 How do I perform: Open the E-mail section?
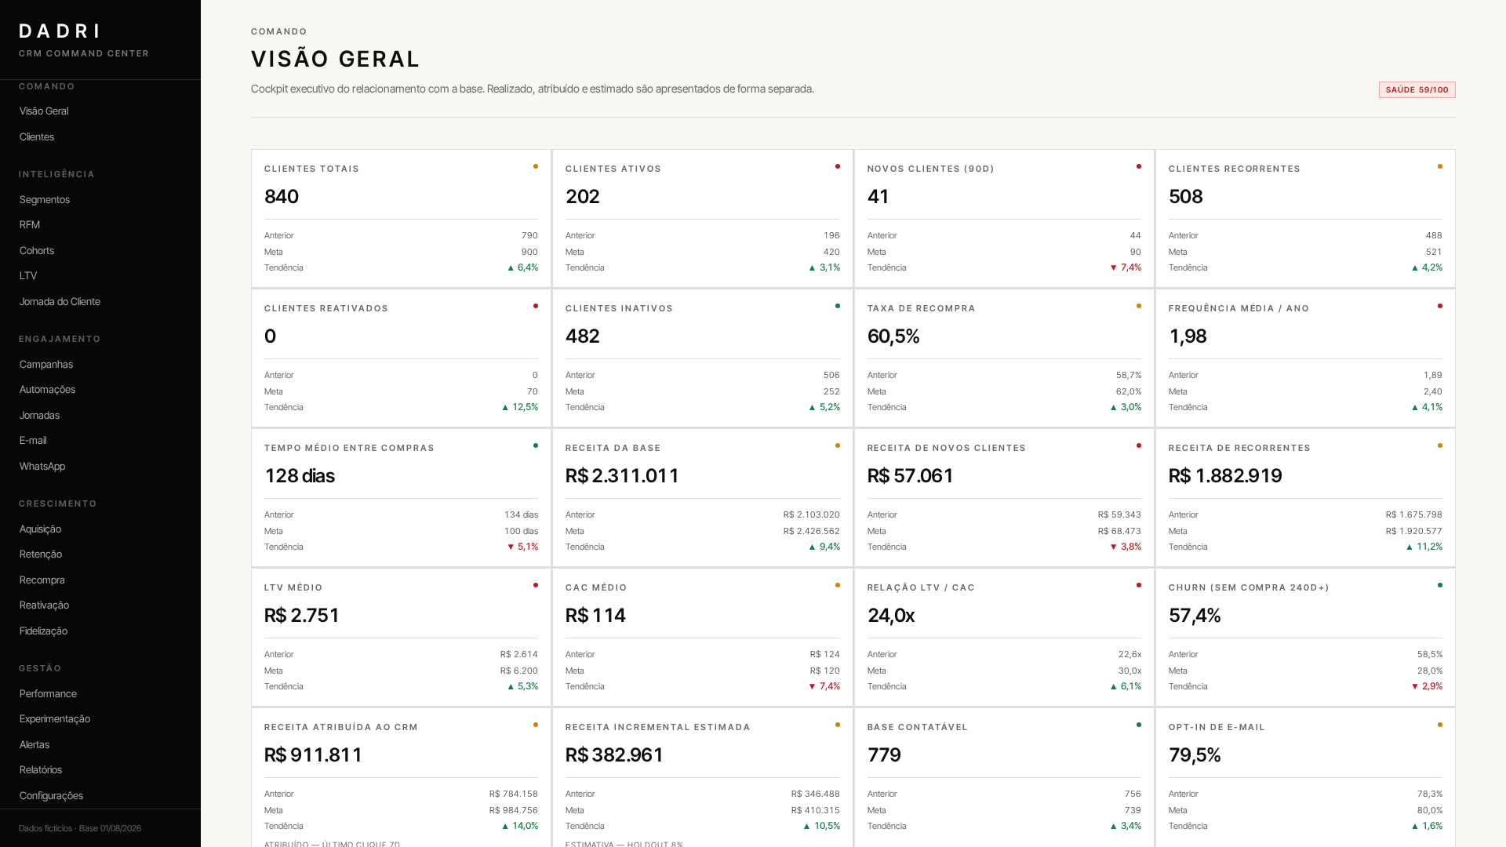tap(33, 441)
